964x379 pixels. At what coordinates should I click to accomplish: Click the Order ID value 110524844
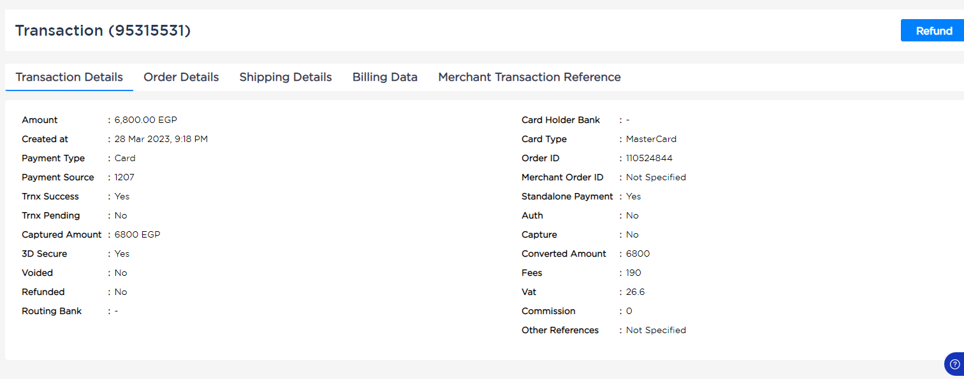pyautogui.click(x=649, y=158)
